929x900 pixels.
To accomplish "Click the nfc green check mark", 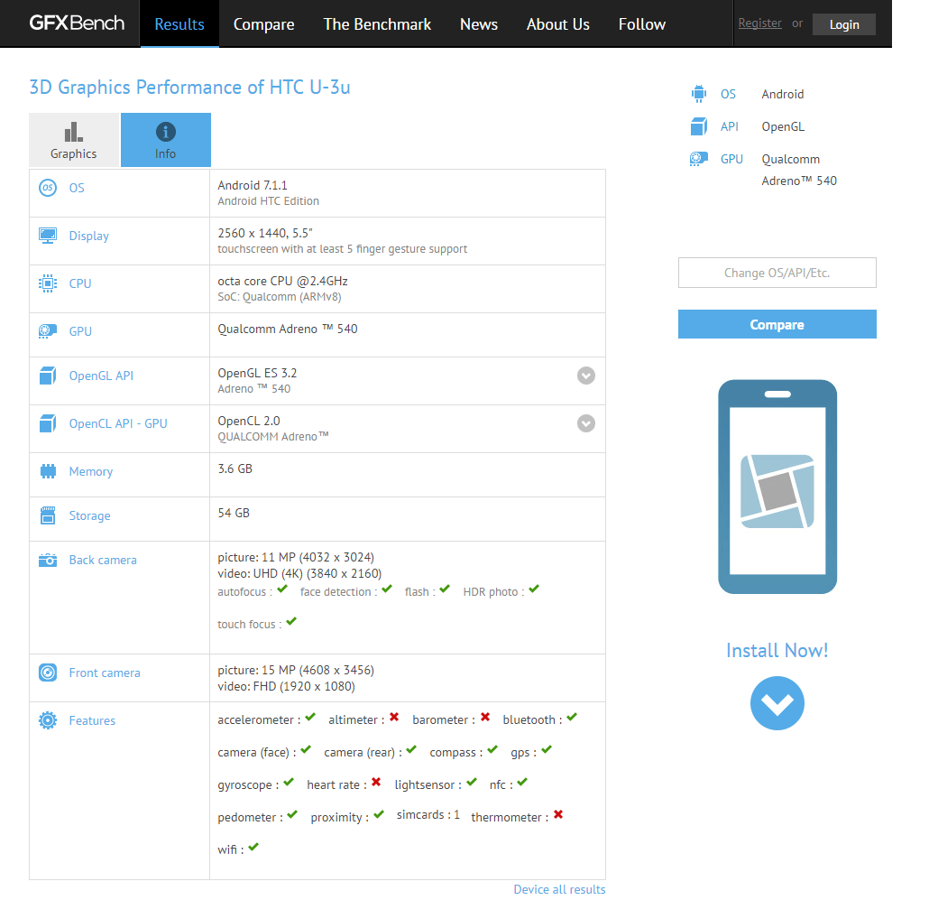I will coord(522,782).
